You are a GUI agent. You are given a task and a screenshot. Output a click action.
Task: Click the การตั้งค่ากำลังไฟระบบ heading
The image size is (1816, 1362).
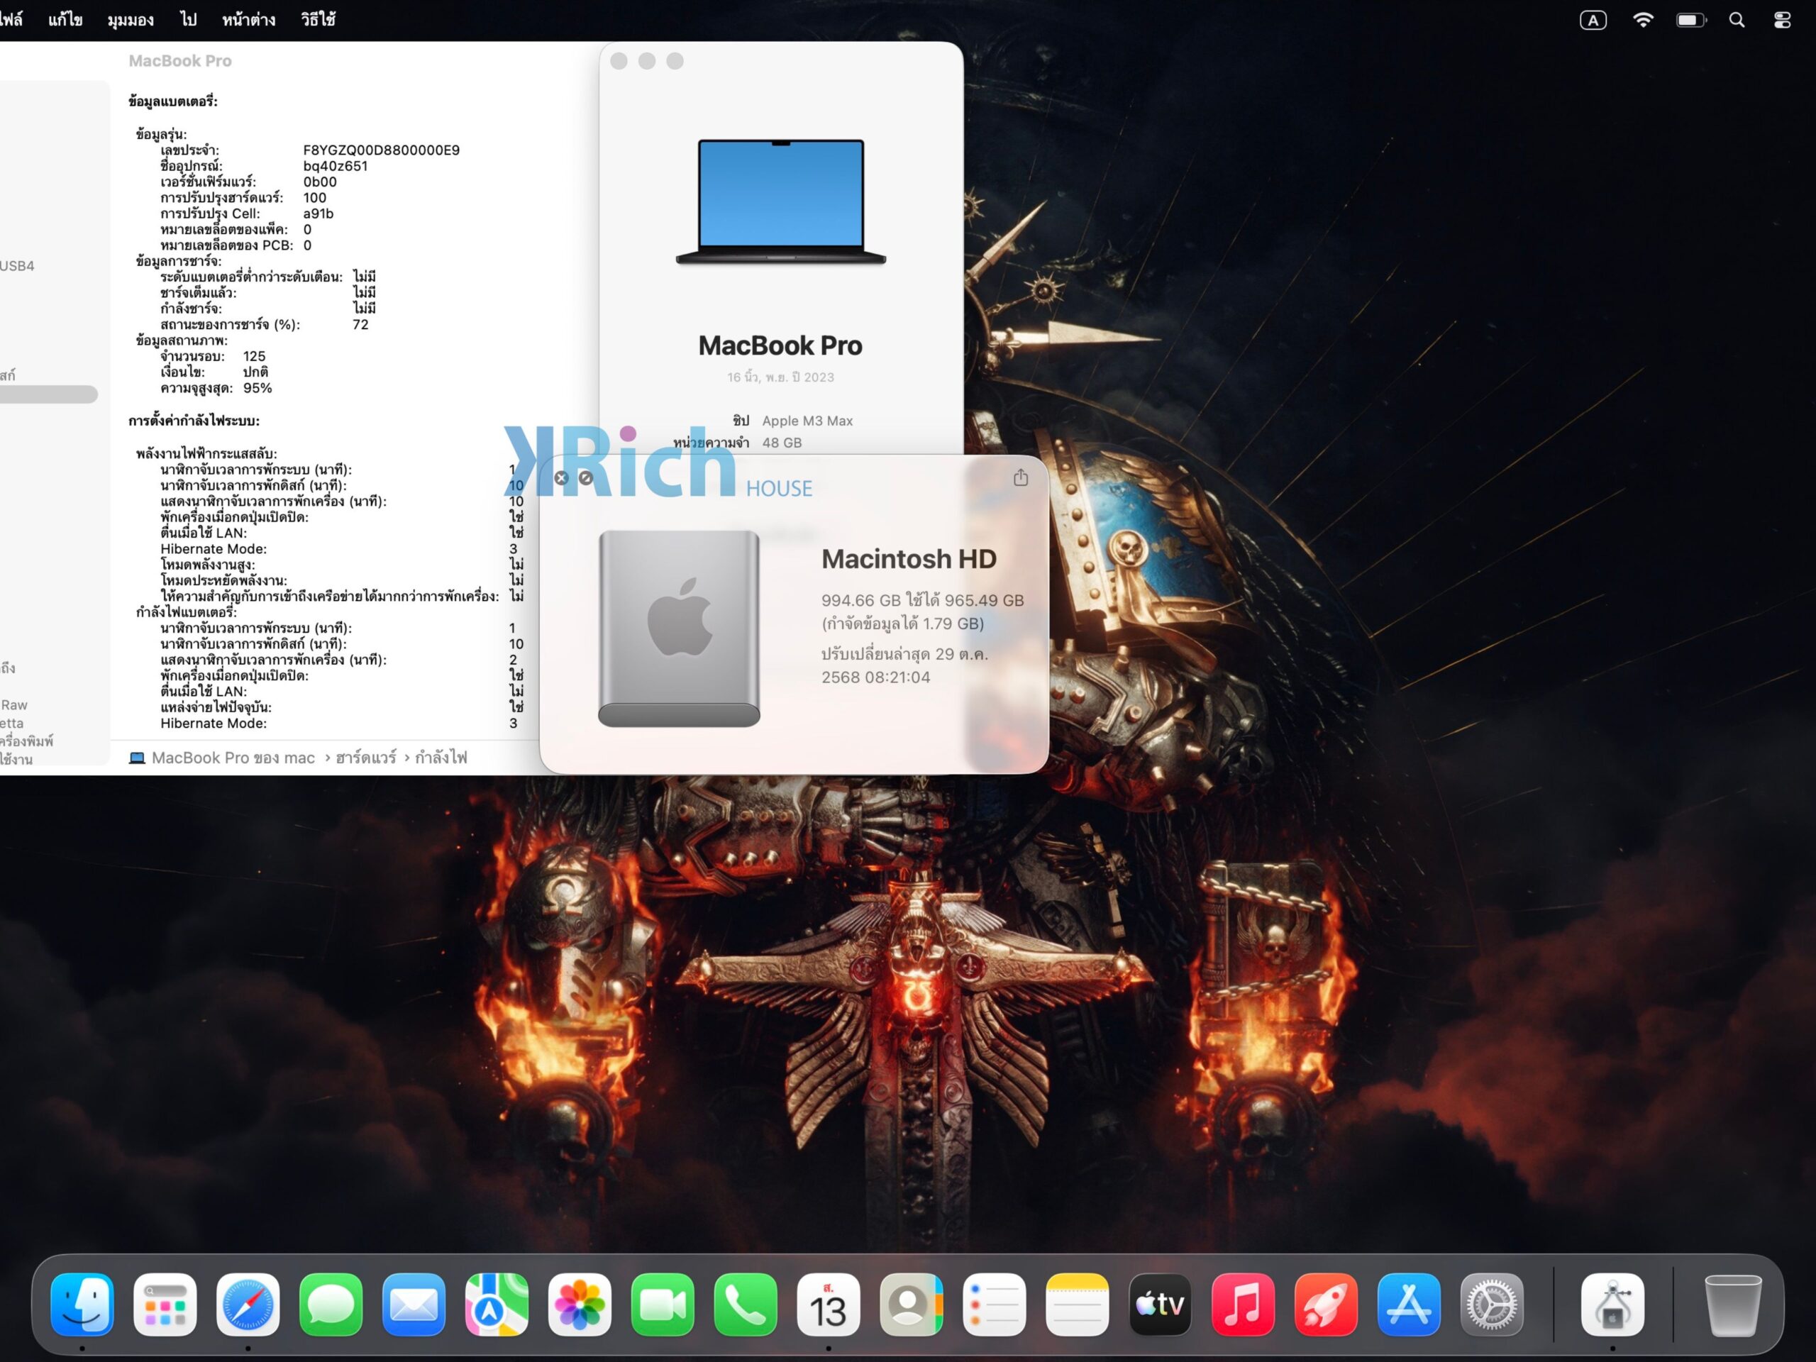coord(194,421)
